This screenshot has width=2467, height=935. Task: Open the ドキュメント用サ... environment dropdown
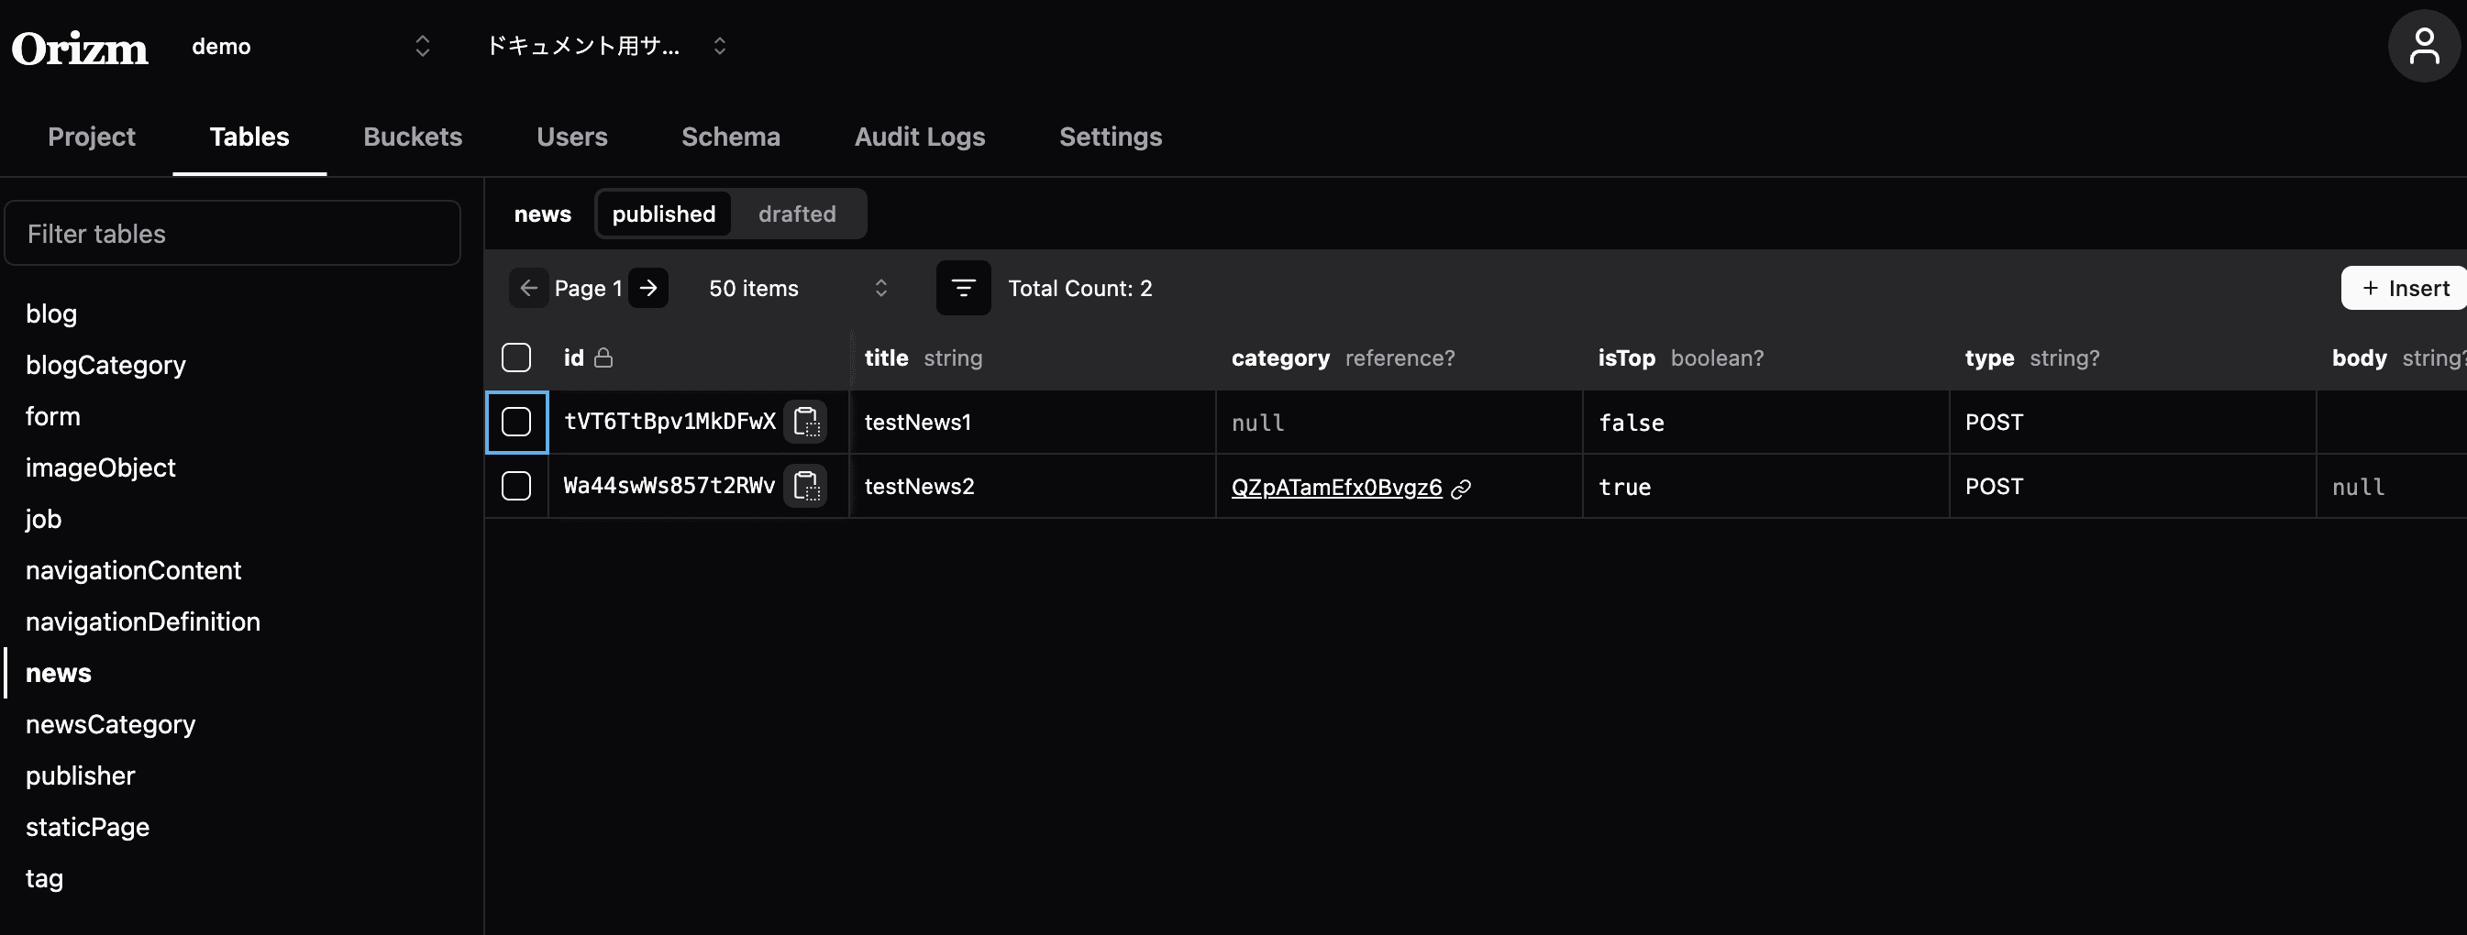606,46
